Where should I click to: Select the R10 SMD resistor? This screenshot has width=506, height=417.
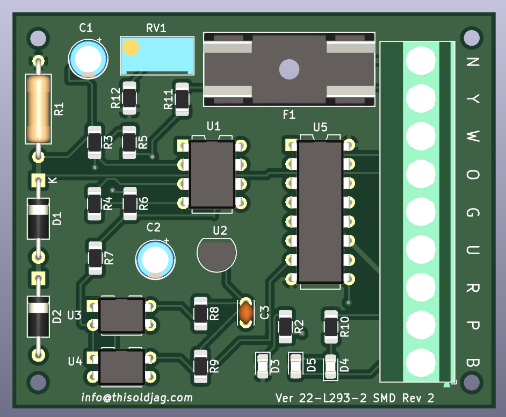click(x=331, y=327)
